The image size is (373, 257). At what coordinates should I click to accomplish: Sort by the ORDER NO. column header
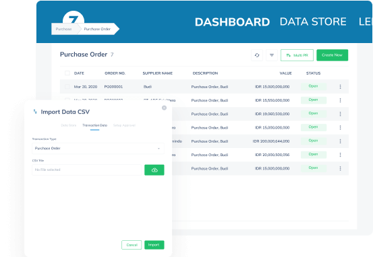click(115, 73)
